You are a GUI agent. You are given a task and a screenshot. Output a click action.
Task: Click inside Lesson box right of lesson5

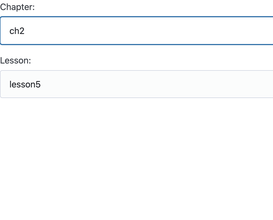click(157, 84)
